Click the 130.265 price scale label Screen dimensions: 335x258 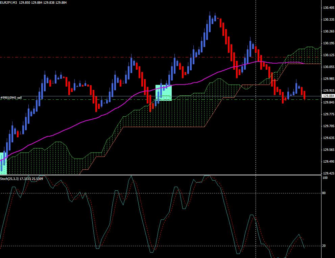click(329, 31)
